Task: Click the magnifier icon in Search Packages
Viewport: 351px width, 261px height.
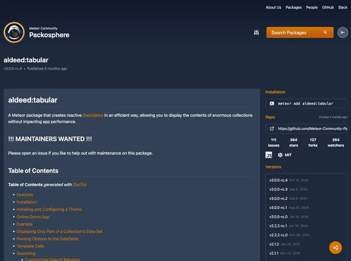Action: pos(325,33)
